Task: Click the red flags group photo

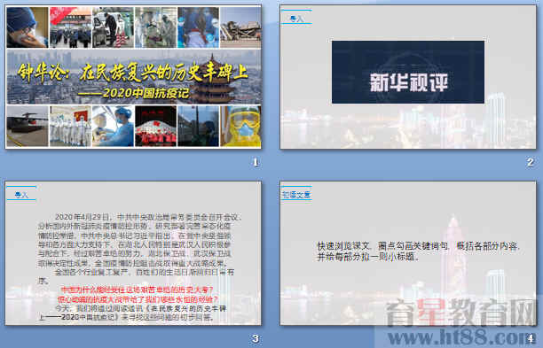Action: click(155, 126)
